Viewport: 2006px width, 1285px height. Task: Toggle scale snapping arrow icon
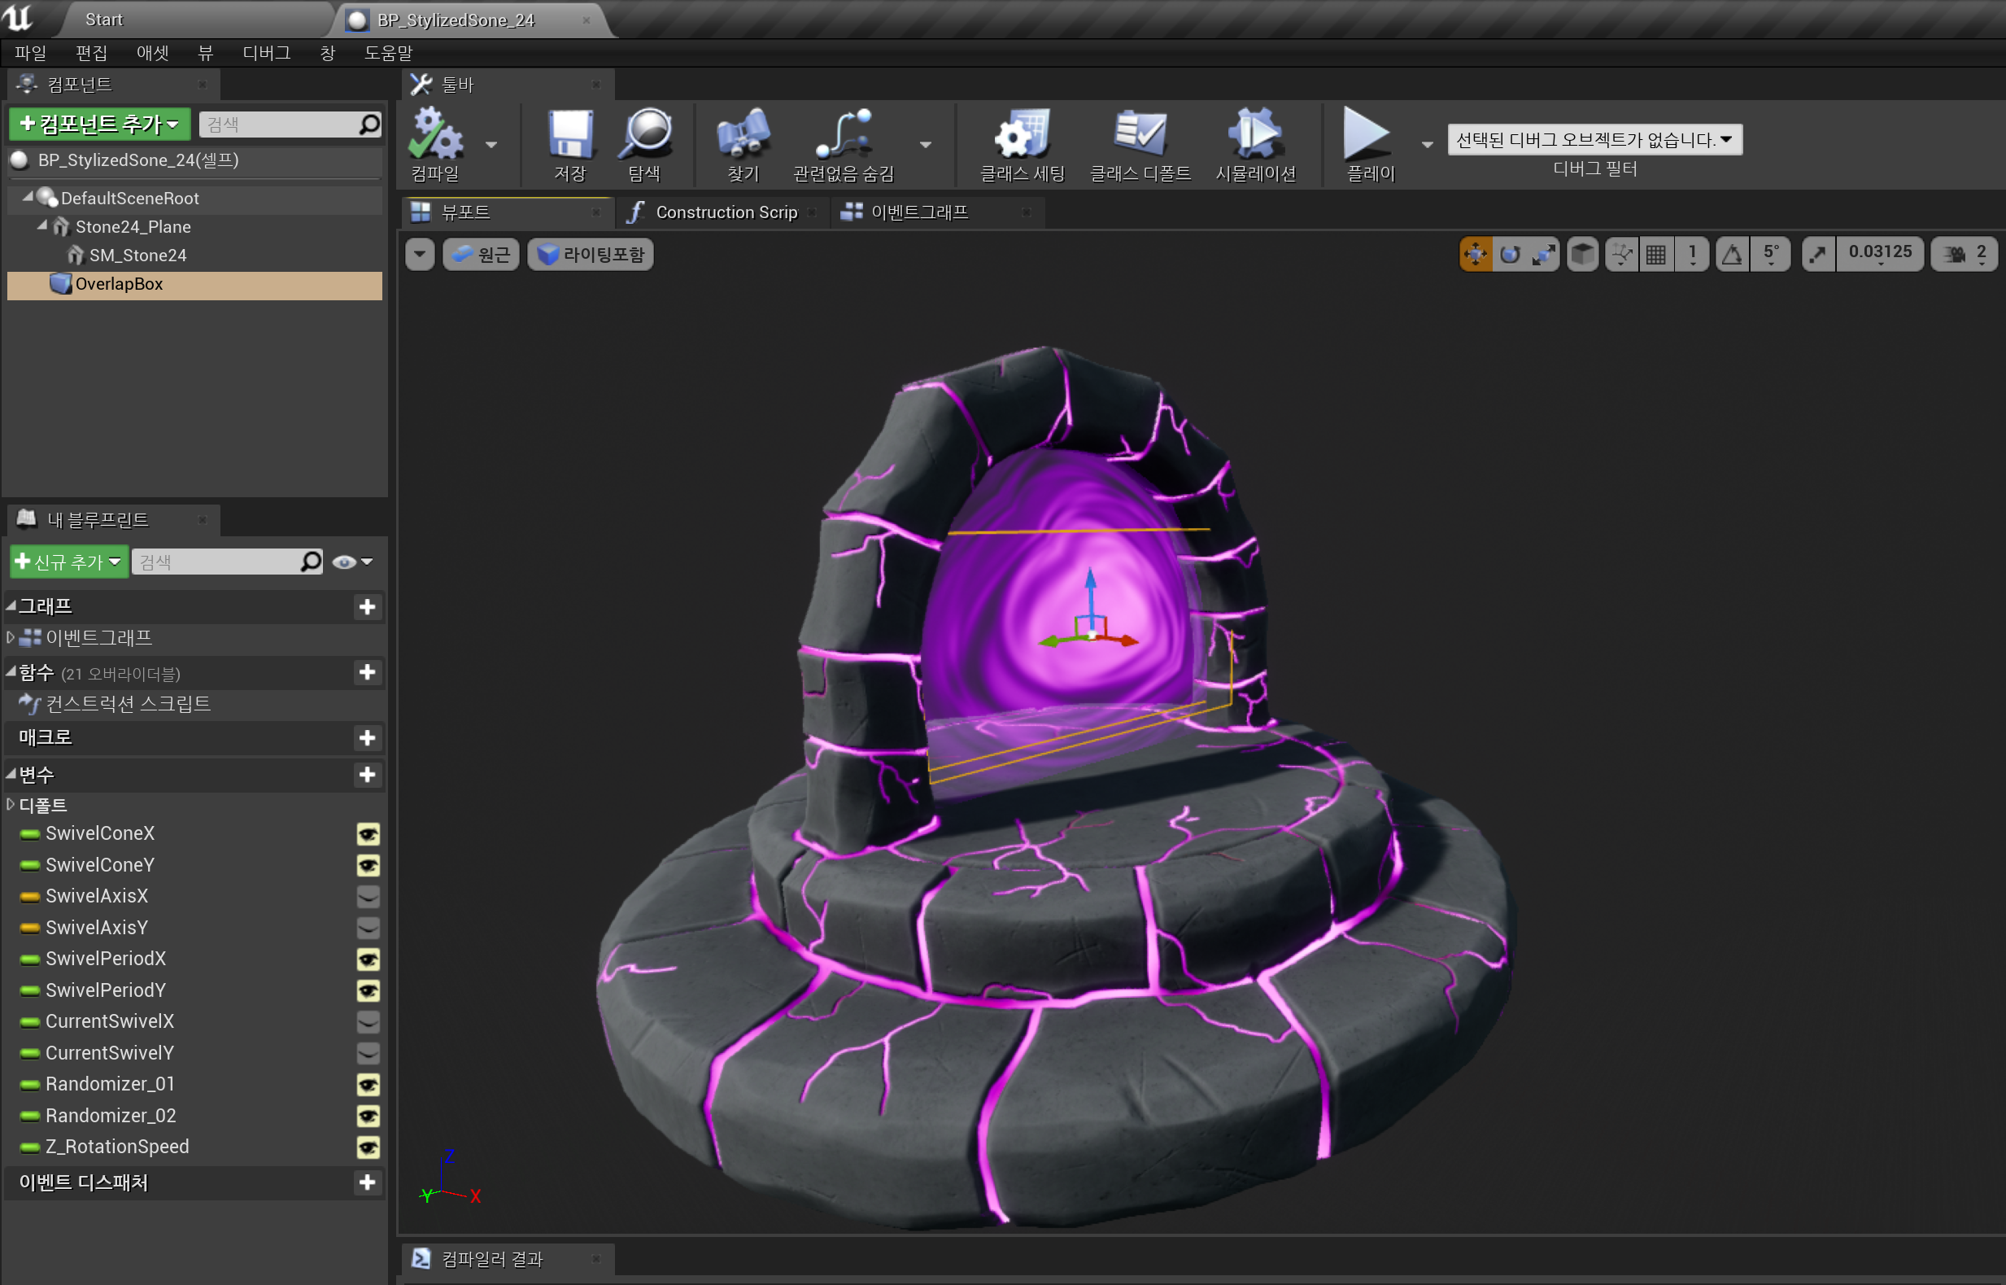coord(1817,254)
